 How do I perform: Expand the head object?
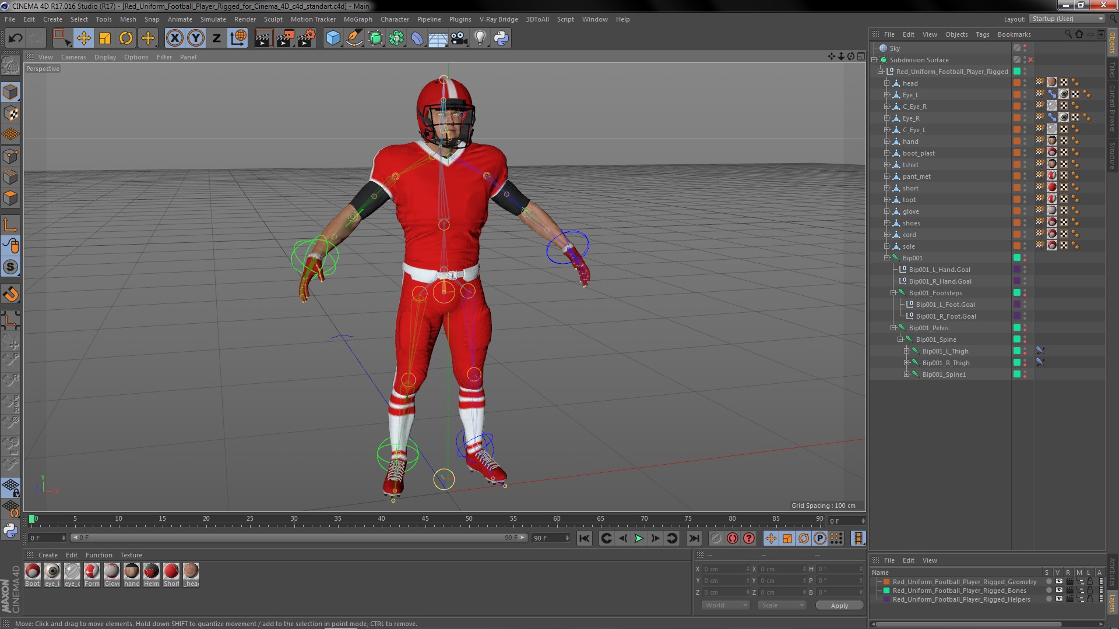pyautogui.click(x=887, y=83)
